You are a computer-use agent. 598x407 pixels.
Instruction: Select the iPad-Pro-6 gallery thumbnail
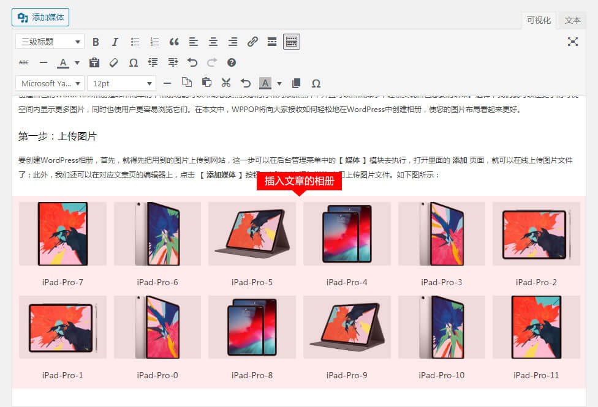point(157,234)
